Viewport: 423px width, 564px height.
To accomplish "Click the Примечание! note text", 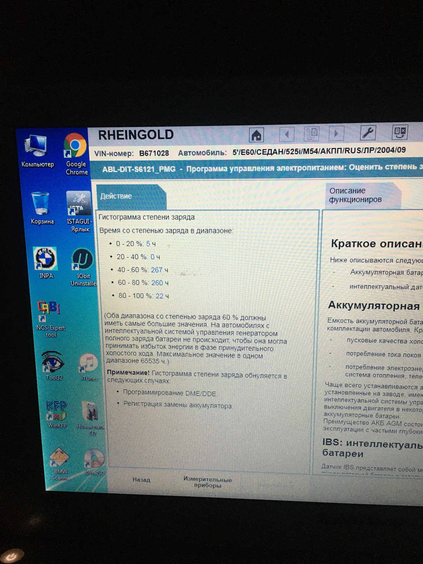I will click(197, 377).
